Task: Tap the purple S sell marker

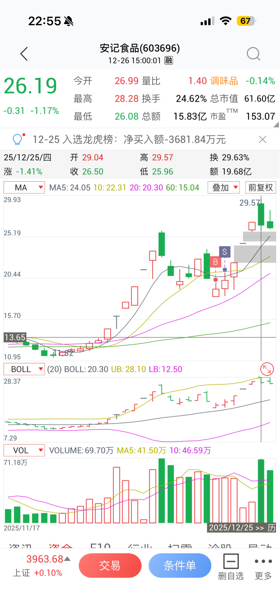Action: tap(225, 252)
